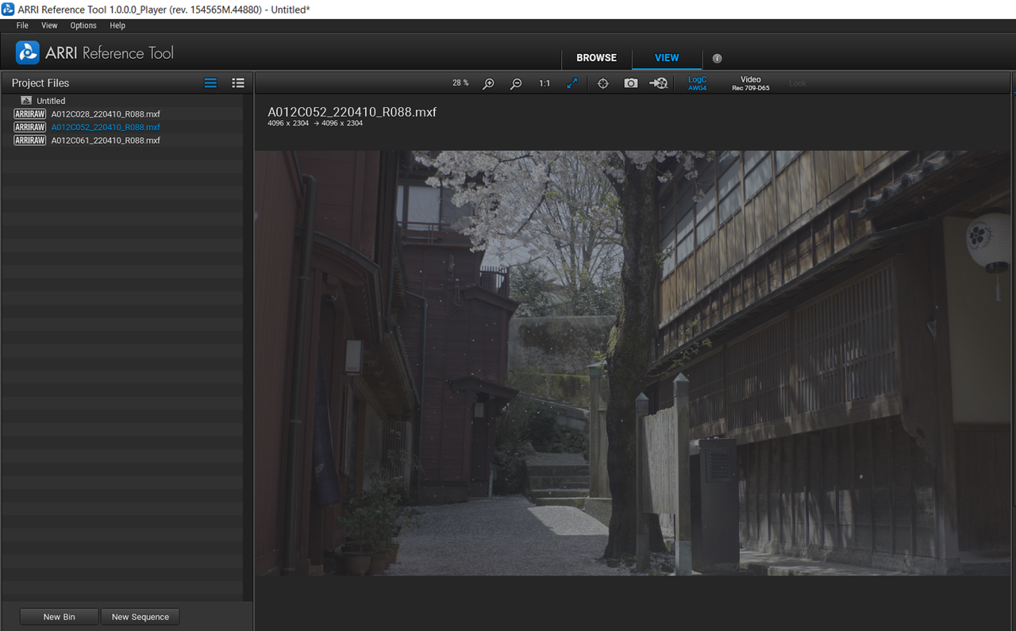This screenshot has height=631, width=1016.
Task: Select the VIEW tab
Action: 667,58
